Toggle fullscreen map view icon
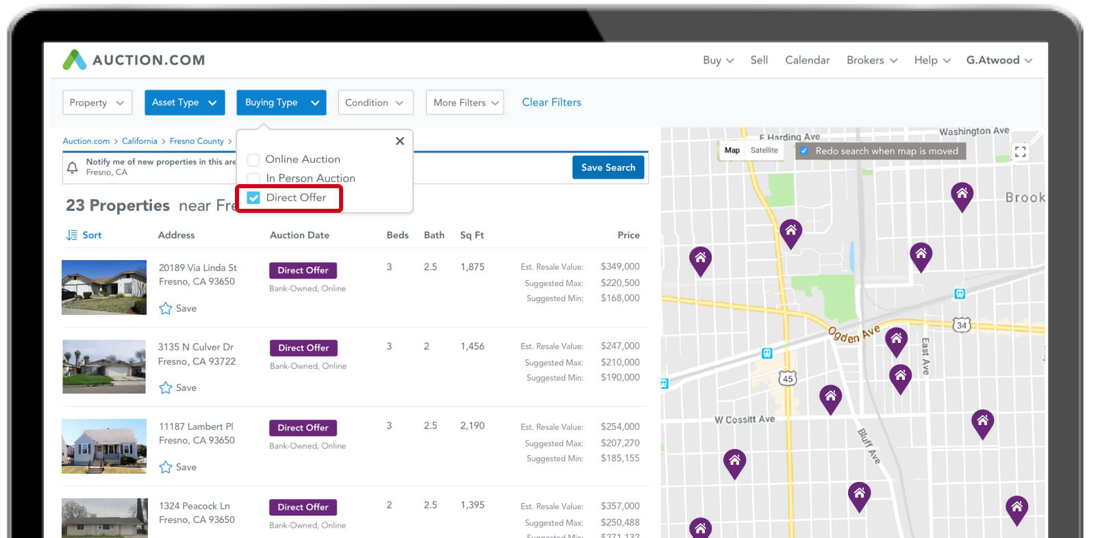This screenshot has height=538, width=1096. (1020, 151)
